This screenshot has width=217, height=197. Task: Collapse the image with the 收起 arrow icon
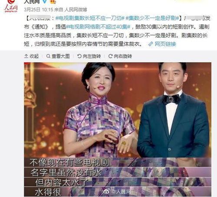(x=26, y=56)
